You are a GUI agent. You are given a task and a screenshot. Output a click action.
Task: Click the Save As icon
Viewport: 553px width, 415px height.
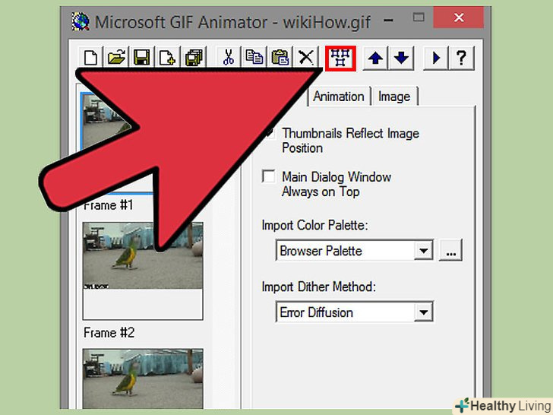[194, 58]
